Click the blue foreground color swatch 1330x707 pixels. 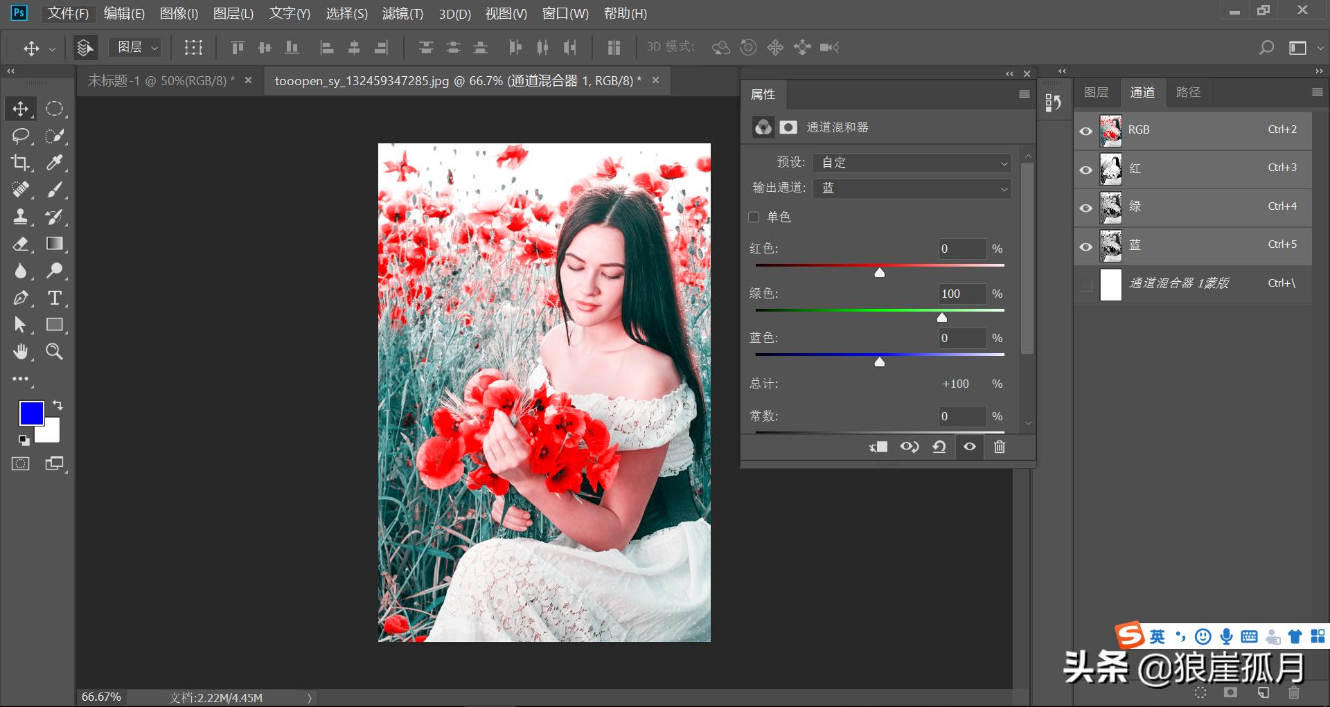click(30, 413)
